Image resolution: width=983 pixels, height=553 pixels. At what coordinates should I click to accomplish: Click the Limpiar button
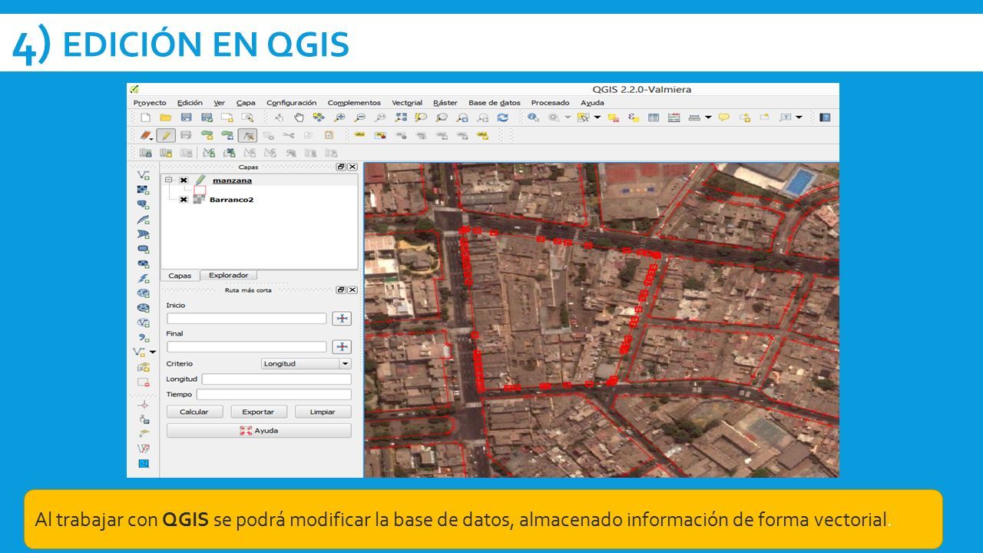point(323,412)
